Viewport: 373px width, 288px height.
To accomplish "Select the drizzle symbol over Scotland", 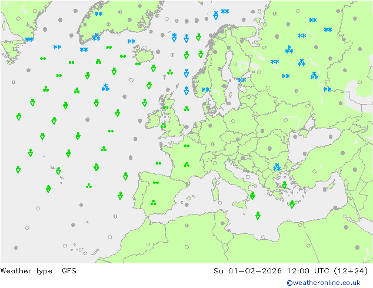I will pos(165,108).
